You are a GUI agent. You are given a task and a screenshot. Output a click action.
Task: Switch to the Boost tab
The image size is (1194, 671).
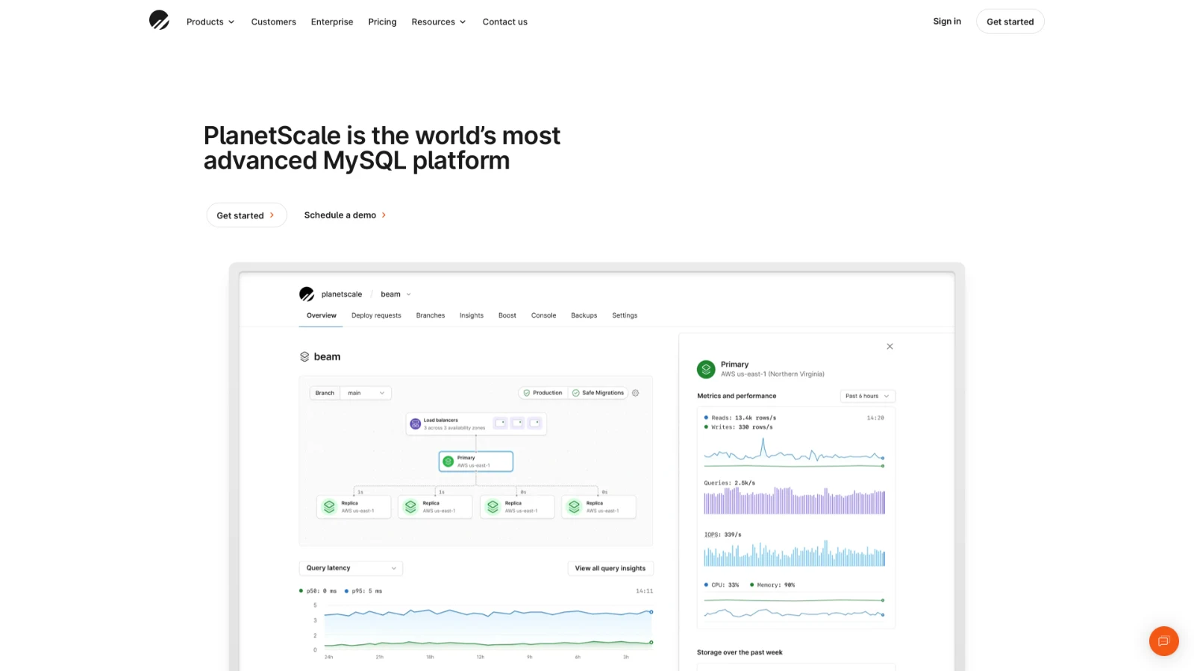[507, 315]
